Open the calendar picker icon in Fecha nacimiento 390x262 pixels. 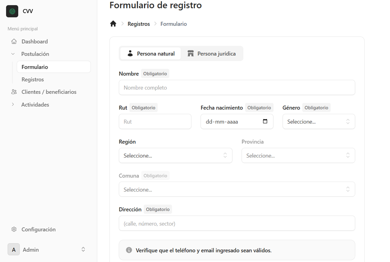tap(265, 121)
